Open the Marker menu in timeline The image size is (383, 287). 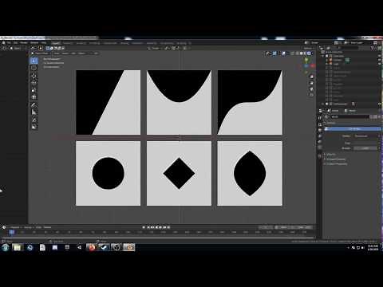47,227
